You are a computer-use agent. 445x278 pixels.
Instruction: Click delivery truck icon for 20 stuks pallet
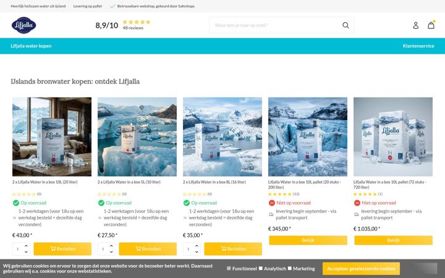click(271, 214)
